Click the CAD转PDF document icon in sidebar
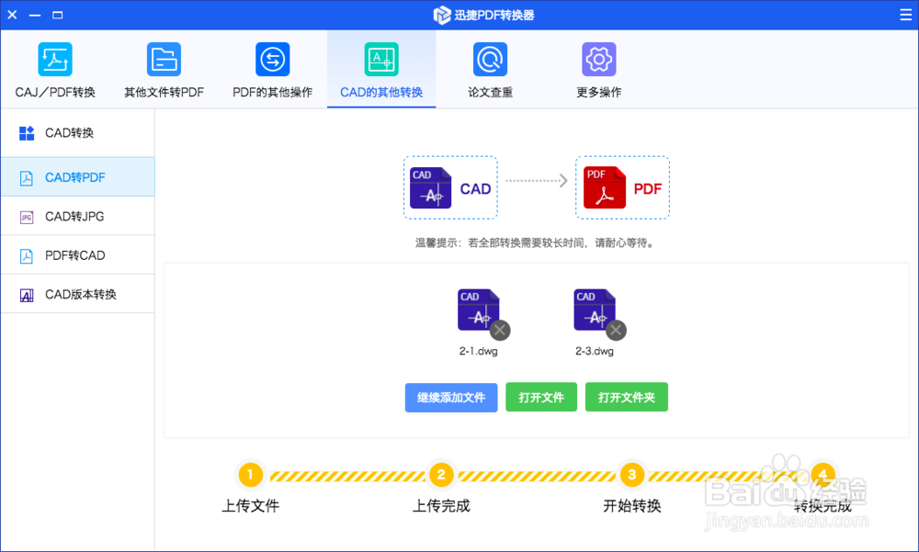This screenshot has height=552, width=919. pos(27,177)
